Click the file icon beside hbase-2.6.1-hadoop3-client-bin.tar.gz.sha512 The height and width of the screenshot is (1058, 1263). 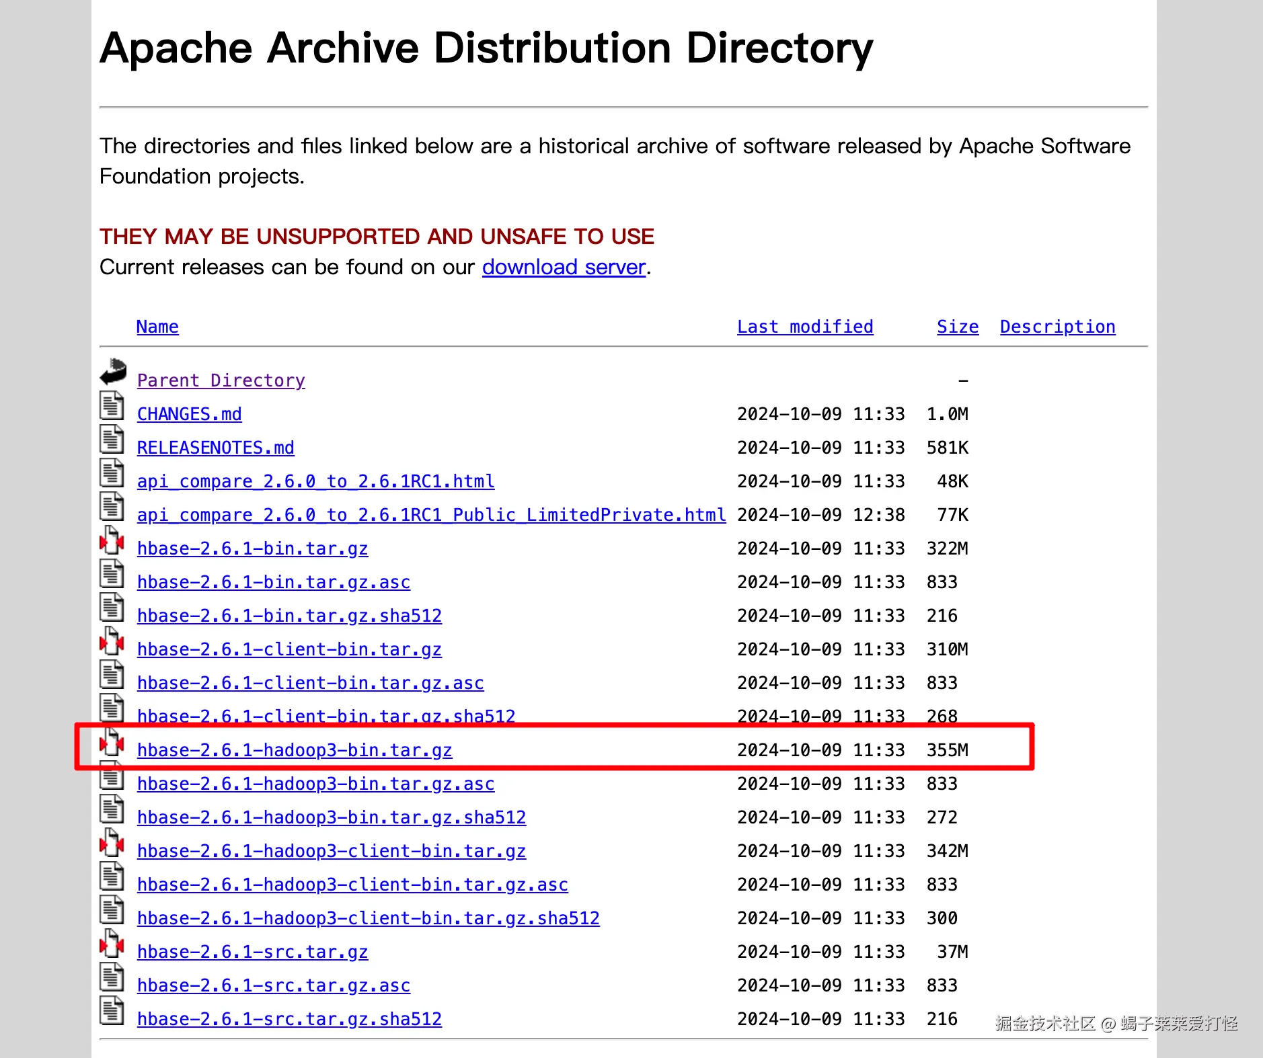click(x=112, y=909)
